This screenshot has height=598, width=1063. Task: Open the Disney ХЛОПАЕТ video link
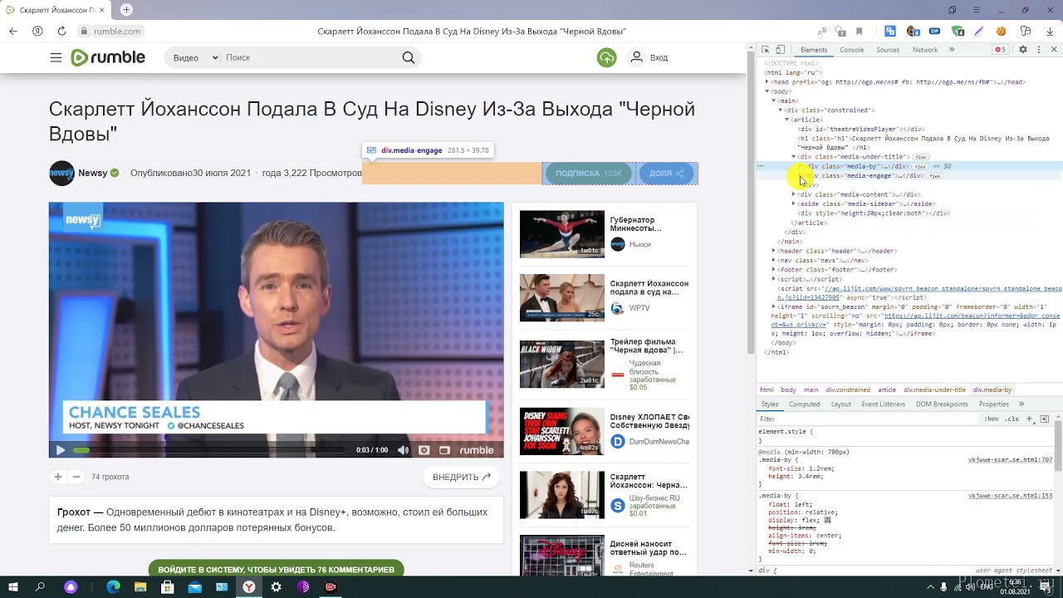pos(650,420)
